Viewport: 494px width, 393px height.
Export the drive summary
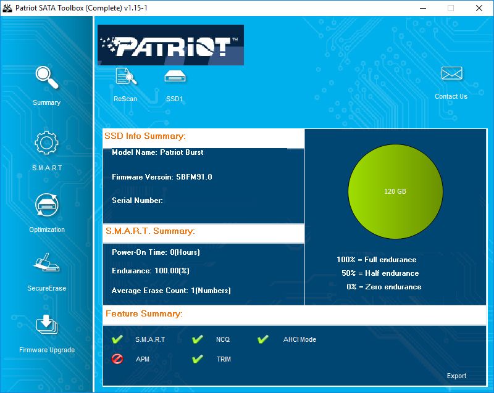point(456,376)
